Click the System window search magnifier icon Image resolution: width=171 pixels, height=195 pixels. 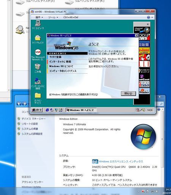[161, 104]
